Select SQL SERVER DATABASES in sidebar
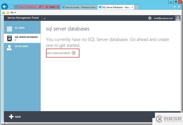The width and height of the screenshot is (183, 125). pyautogui.click(x=22, y=38)
